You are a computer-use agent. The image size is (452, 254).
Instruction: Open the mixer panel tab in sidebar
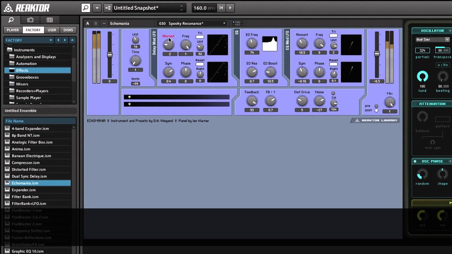49,20
